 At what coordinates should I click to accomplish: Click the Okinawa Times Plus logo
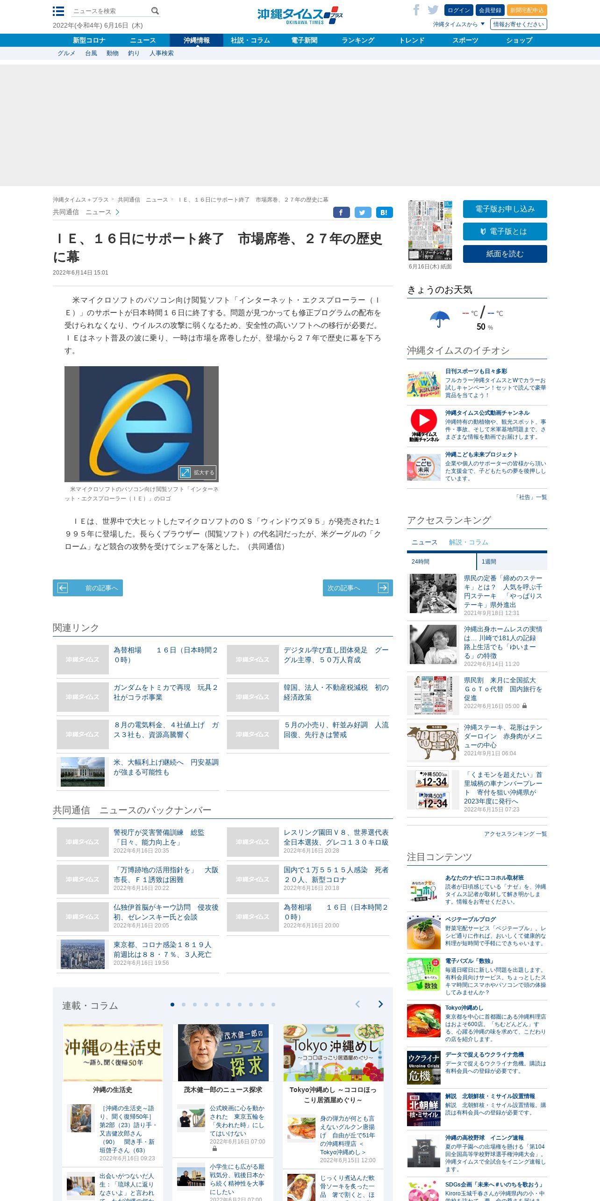coord(300,15)
